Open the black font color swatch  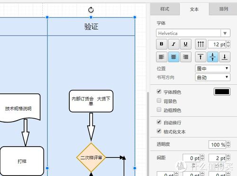[222, 92]
